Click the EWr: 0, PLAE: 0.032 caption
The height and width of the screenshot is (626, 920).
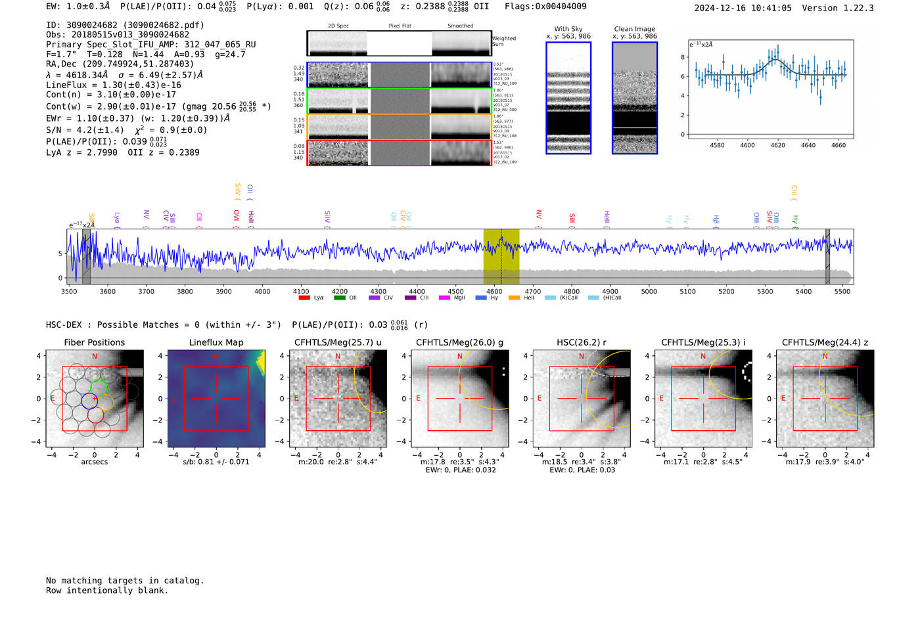(460, 470)
